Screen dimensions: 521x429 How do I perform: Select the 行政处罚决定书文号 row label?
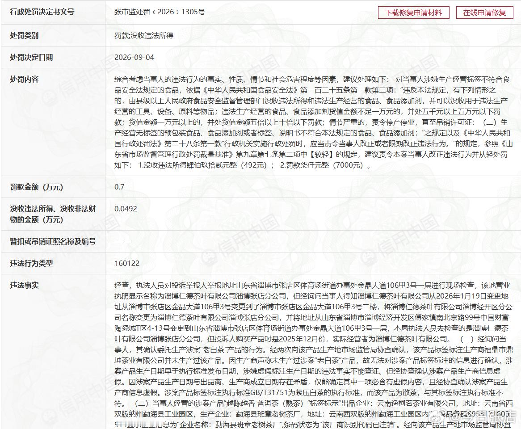tap(42, 12)
